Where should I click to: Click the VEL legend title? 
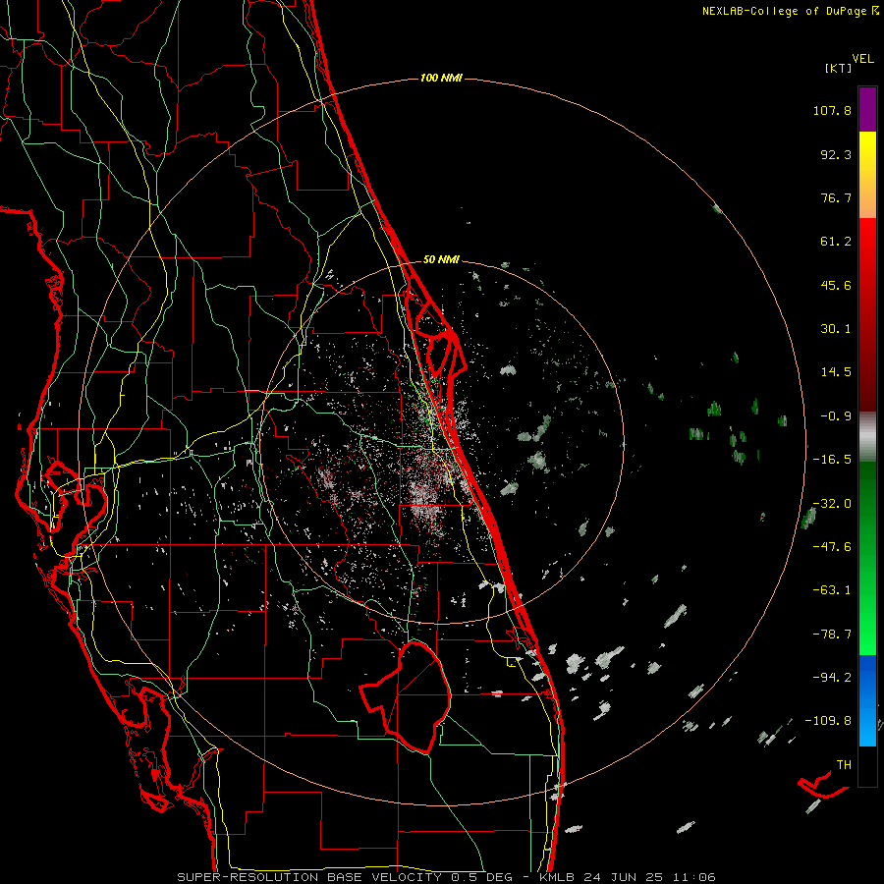pyautogui.click(x=862, y=59)
